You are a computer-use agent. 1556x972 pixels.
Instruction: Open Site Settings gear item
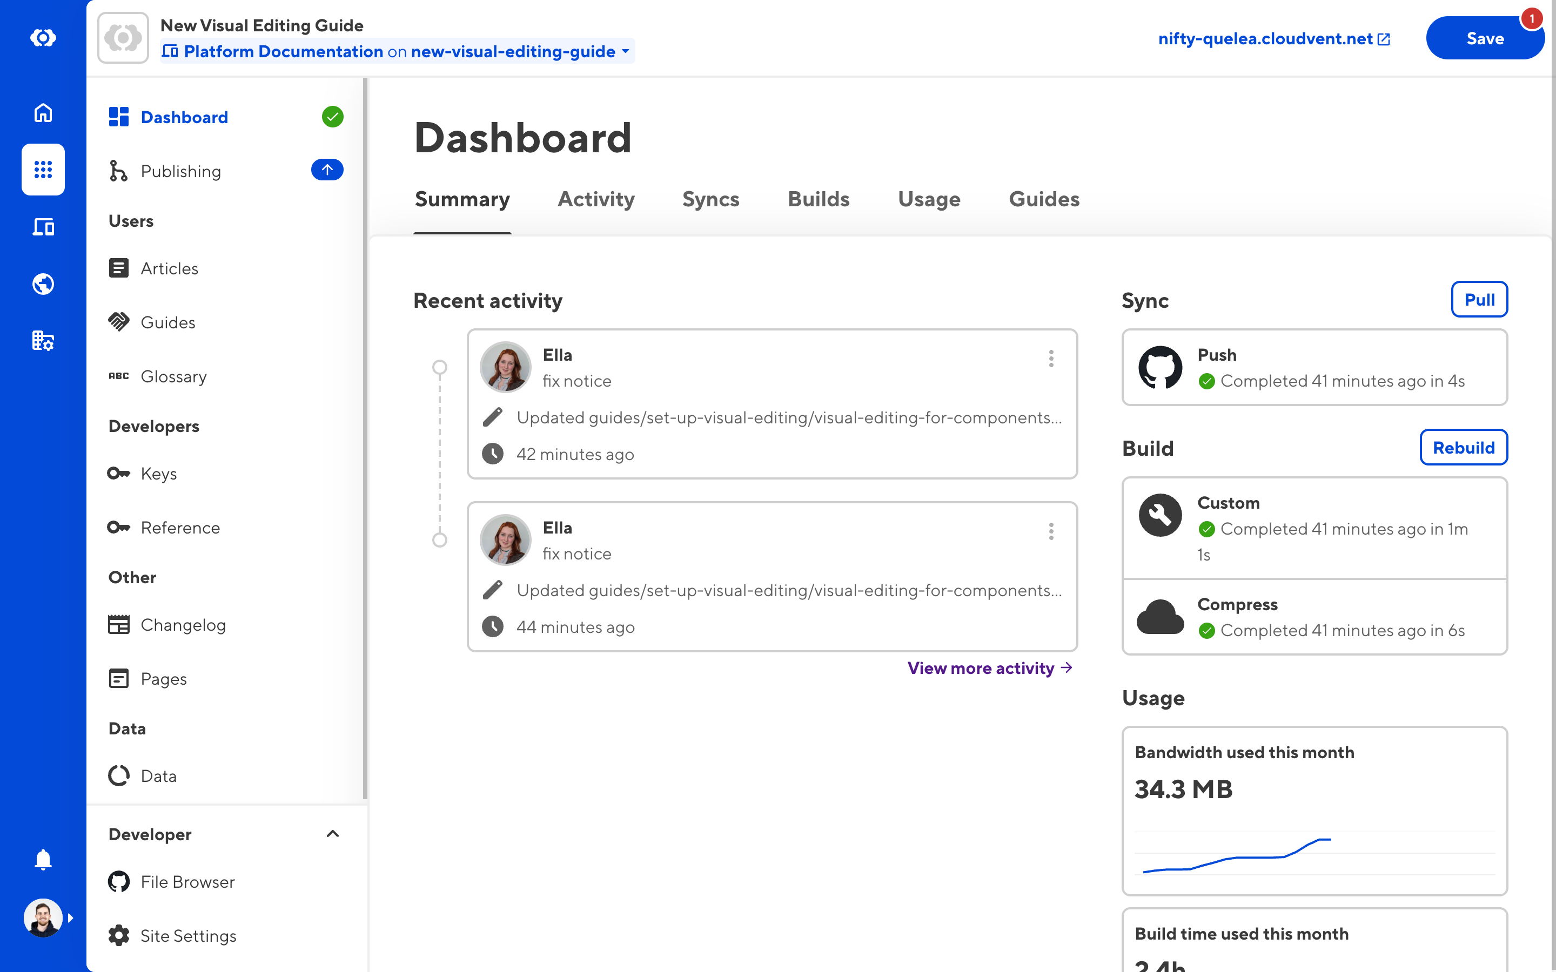tap(188, 935)
